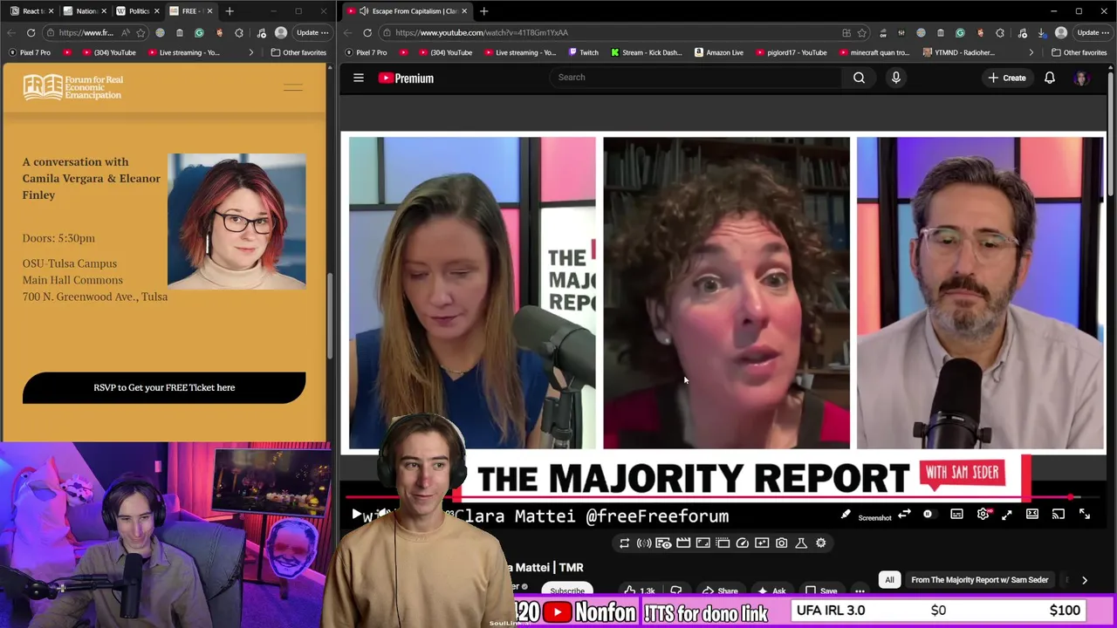Image resolution: width=1117 pixels, height=628 pixels.
Task: Toggle the loop arrows in player controls
Action: tap(904, 515)
